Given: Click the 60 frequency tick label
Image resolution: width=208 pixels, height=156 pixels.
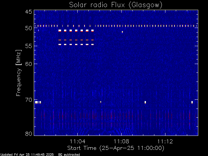Looking at the screenshot, I should point(29,64).
